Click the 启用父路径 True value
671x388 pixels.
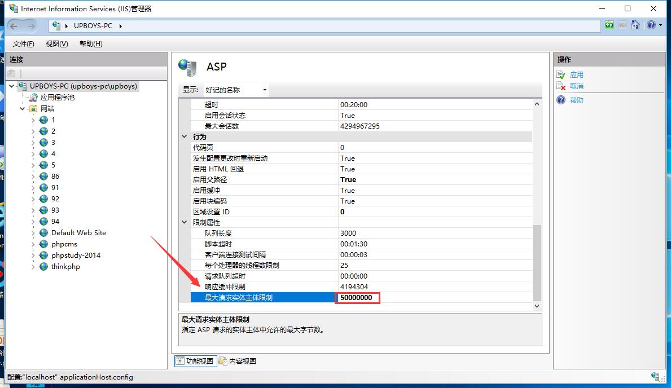(348, 180)
